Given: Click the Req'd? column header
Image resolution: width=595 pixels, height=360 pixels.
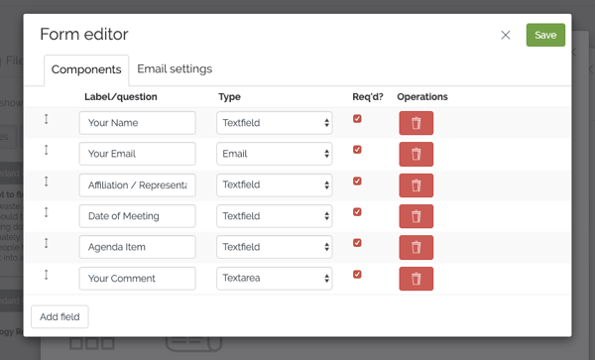Looking at the screenshot, I should tap(368, 97).
